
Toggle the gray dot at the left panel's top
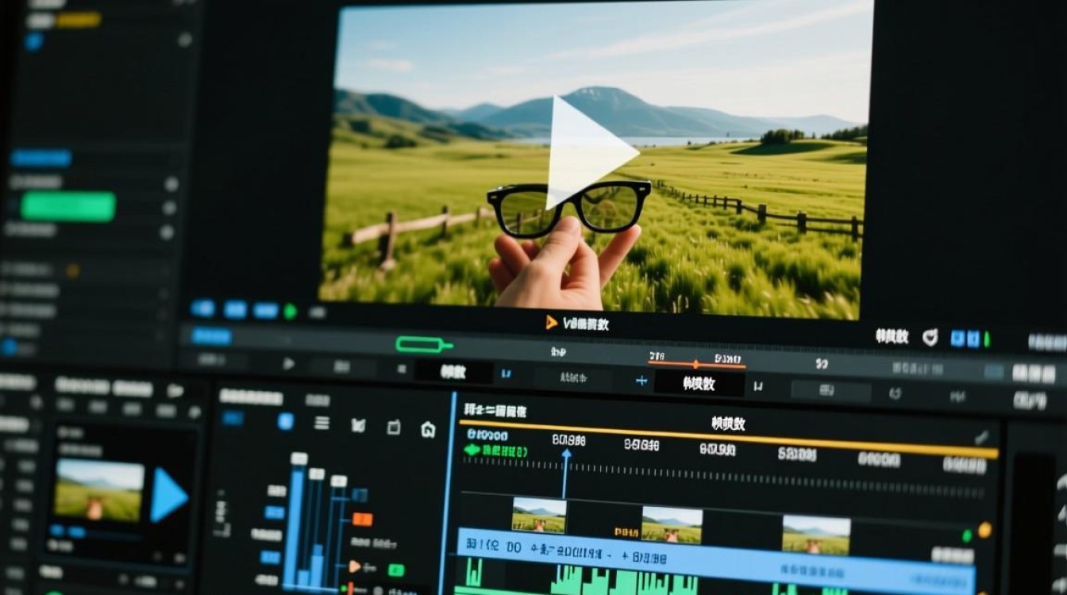tap(185, 39)
